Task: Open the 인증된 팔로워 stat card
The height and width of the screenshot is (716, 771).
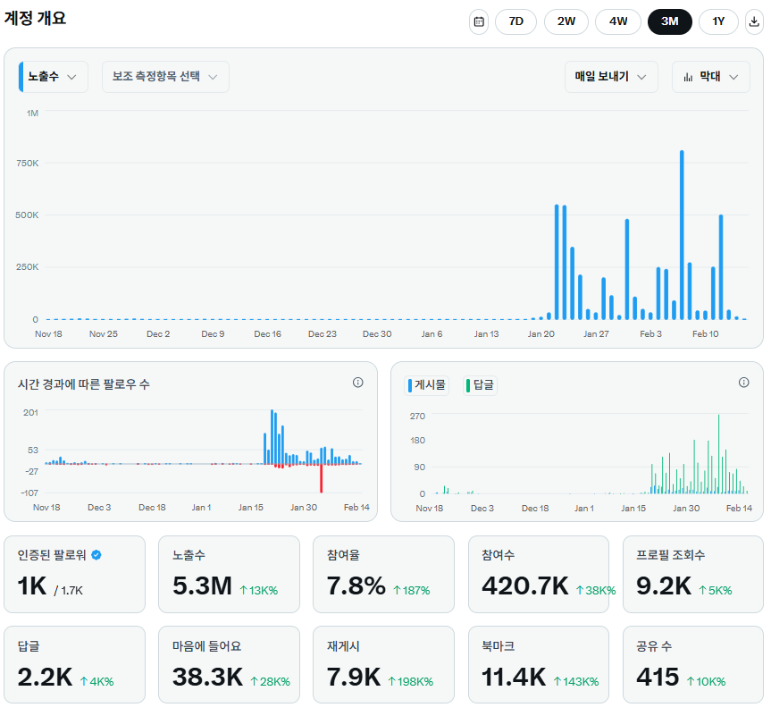Action: click(x=75, y=574)
